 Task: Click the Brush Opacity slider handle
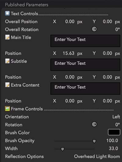click(94, 141)
